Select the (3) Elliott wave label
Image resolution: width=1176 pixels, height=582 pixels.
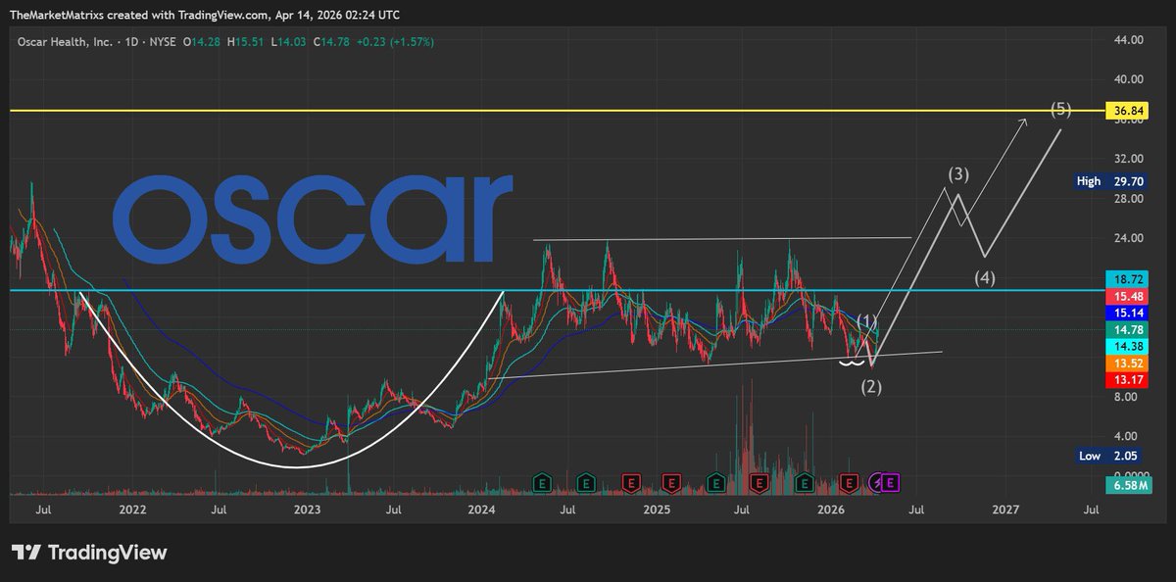(958, 174)
